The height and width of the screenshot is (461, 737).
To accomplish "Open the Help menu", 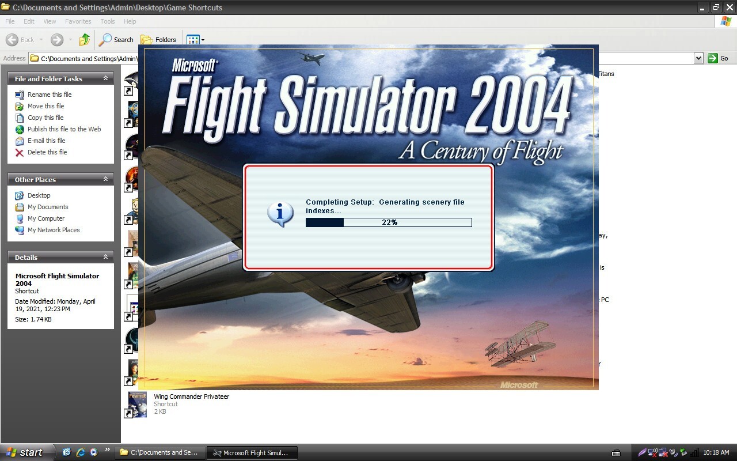I will click(x=130, y=21).
